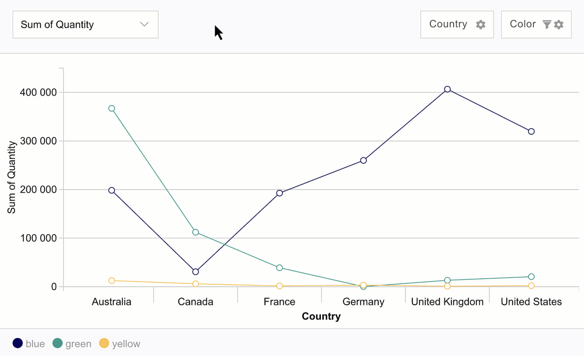The width and height of the screenshot is (584, 356).
Task: Open the Sum of Quantity measure dropdown
Action: [85, 24]
